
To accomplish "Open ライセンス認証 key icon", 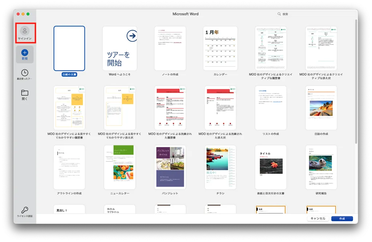I will pyautogui.click(x=25, y=210).
